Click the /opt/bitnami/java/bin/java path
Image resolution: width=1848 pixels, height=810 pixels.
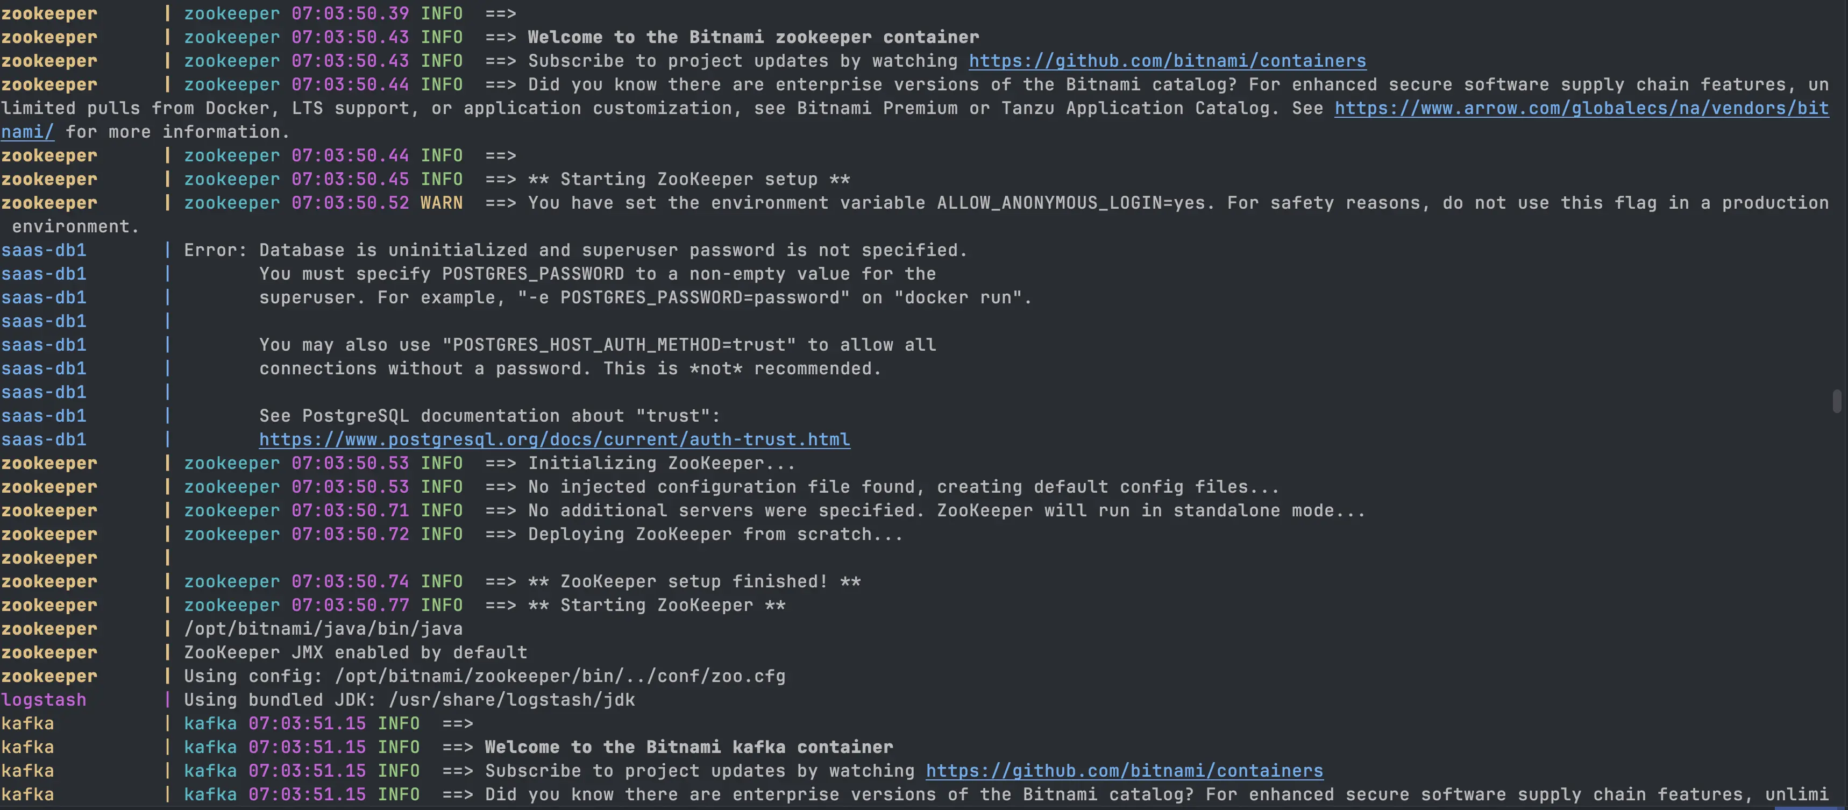tap(323, 629)
